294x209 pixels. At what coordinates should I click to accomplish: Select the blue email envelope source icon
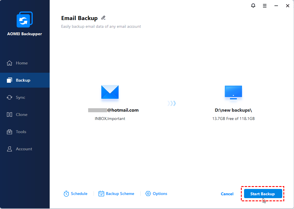tap(110, 92)
